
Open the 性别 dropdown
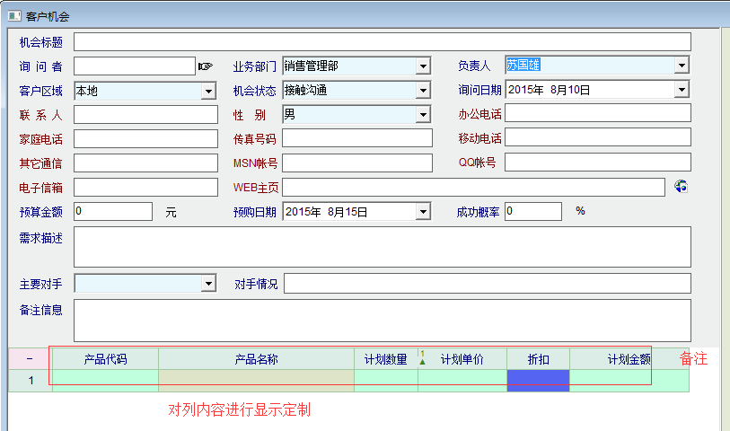point(423,115)
